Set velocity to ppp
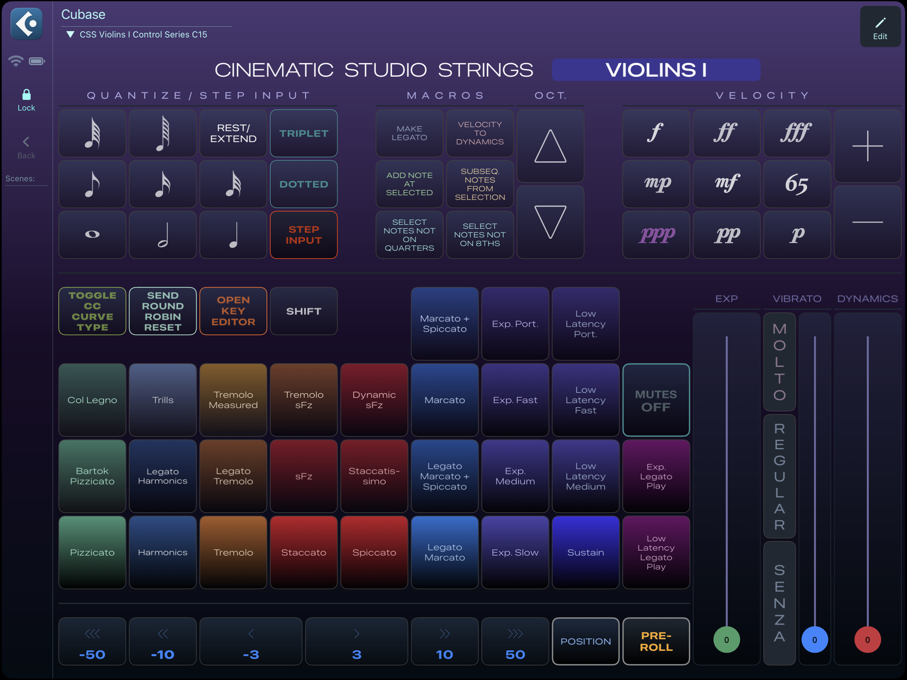This screenshot has width=907, height=680. (x=656, y=234)
